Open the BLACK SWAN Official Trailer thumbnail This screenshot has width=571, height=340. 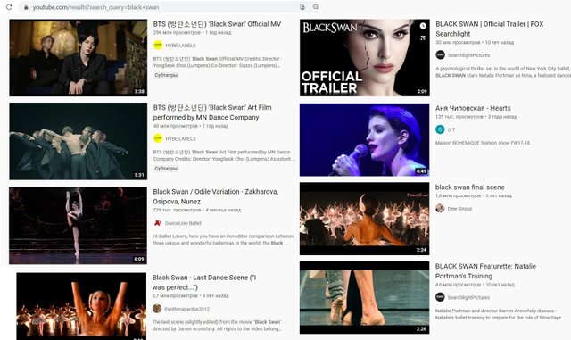(365, 58)
